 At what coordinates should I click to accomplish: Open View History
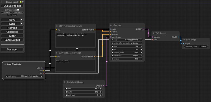pyautogui.click(x=12, y=15)
